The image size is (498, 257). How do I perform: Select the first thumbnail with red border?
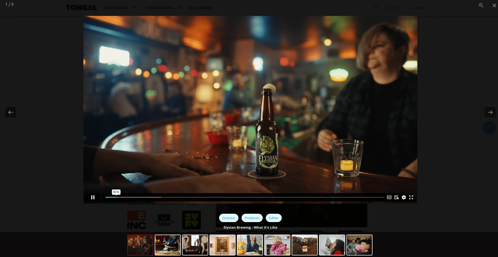pos(140,245)
